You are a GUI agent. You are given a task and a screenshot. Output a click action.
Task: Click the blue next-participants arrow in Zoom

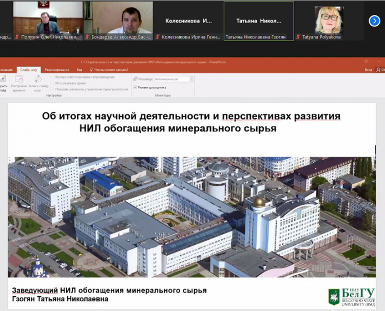point(374,21)
